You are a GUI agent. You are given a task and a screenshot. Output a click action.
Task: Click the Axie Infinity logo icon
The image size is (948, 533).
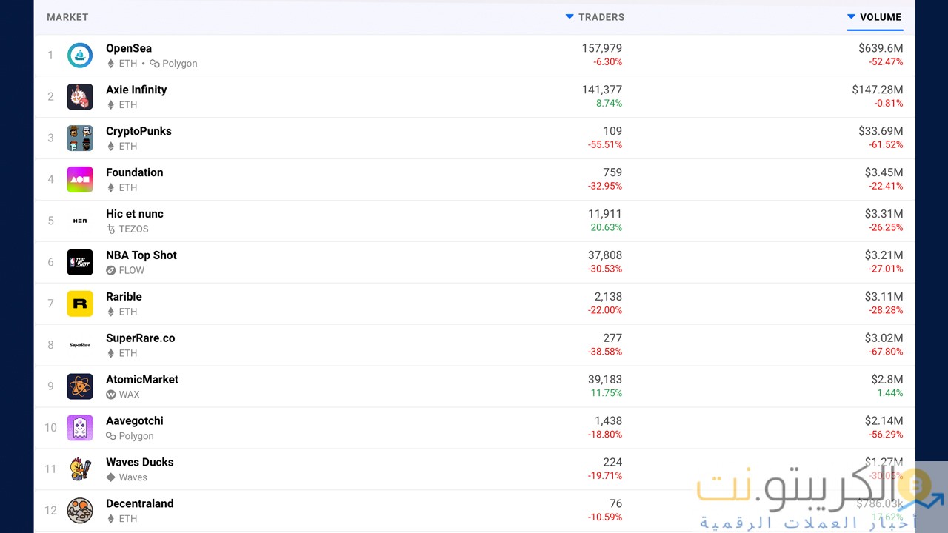[x=80, y=97]
